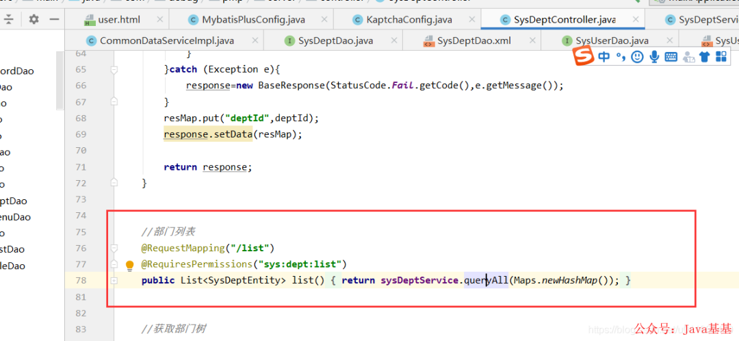739x341 pixels.
Task: Click the project panel vertical scrollbar
Action: 60,80
